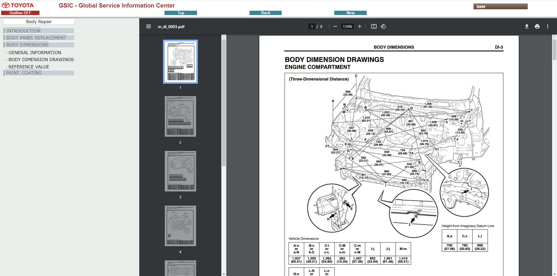
Task: Toggle the PDF sidebar menu icon
Action: [149, 26]
